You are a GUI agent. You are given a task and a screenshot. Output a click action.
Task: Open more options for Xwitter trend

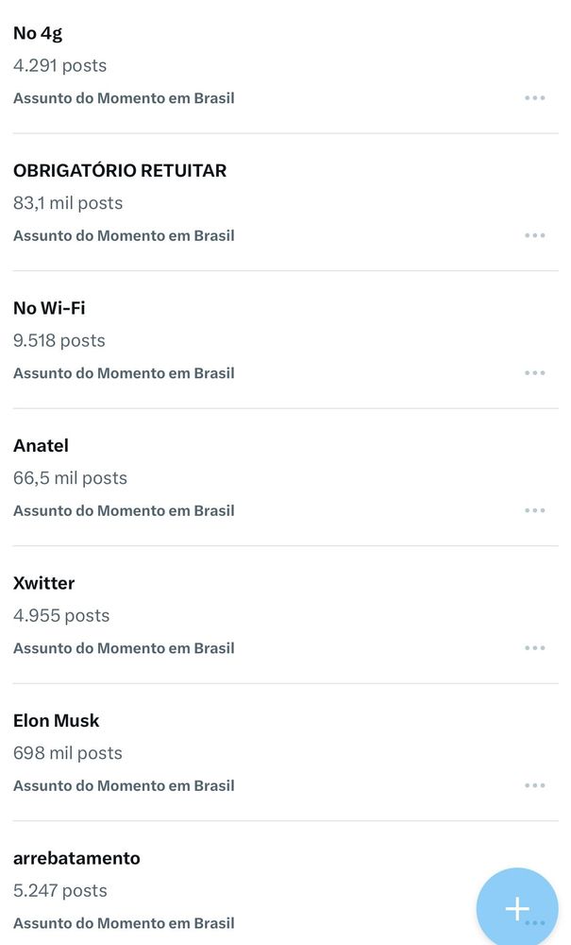[534, 648]
